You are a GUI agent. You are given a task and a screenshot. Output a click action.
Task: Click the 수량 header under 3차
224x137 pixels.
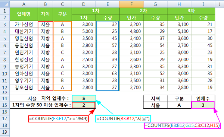[x=203, y=17]
